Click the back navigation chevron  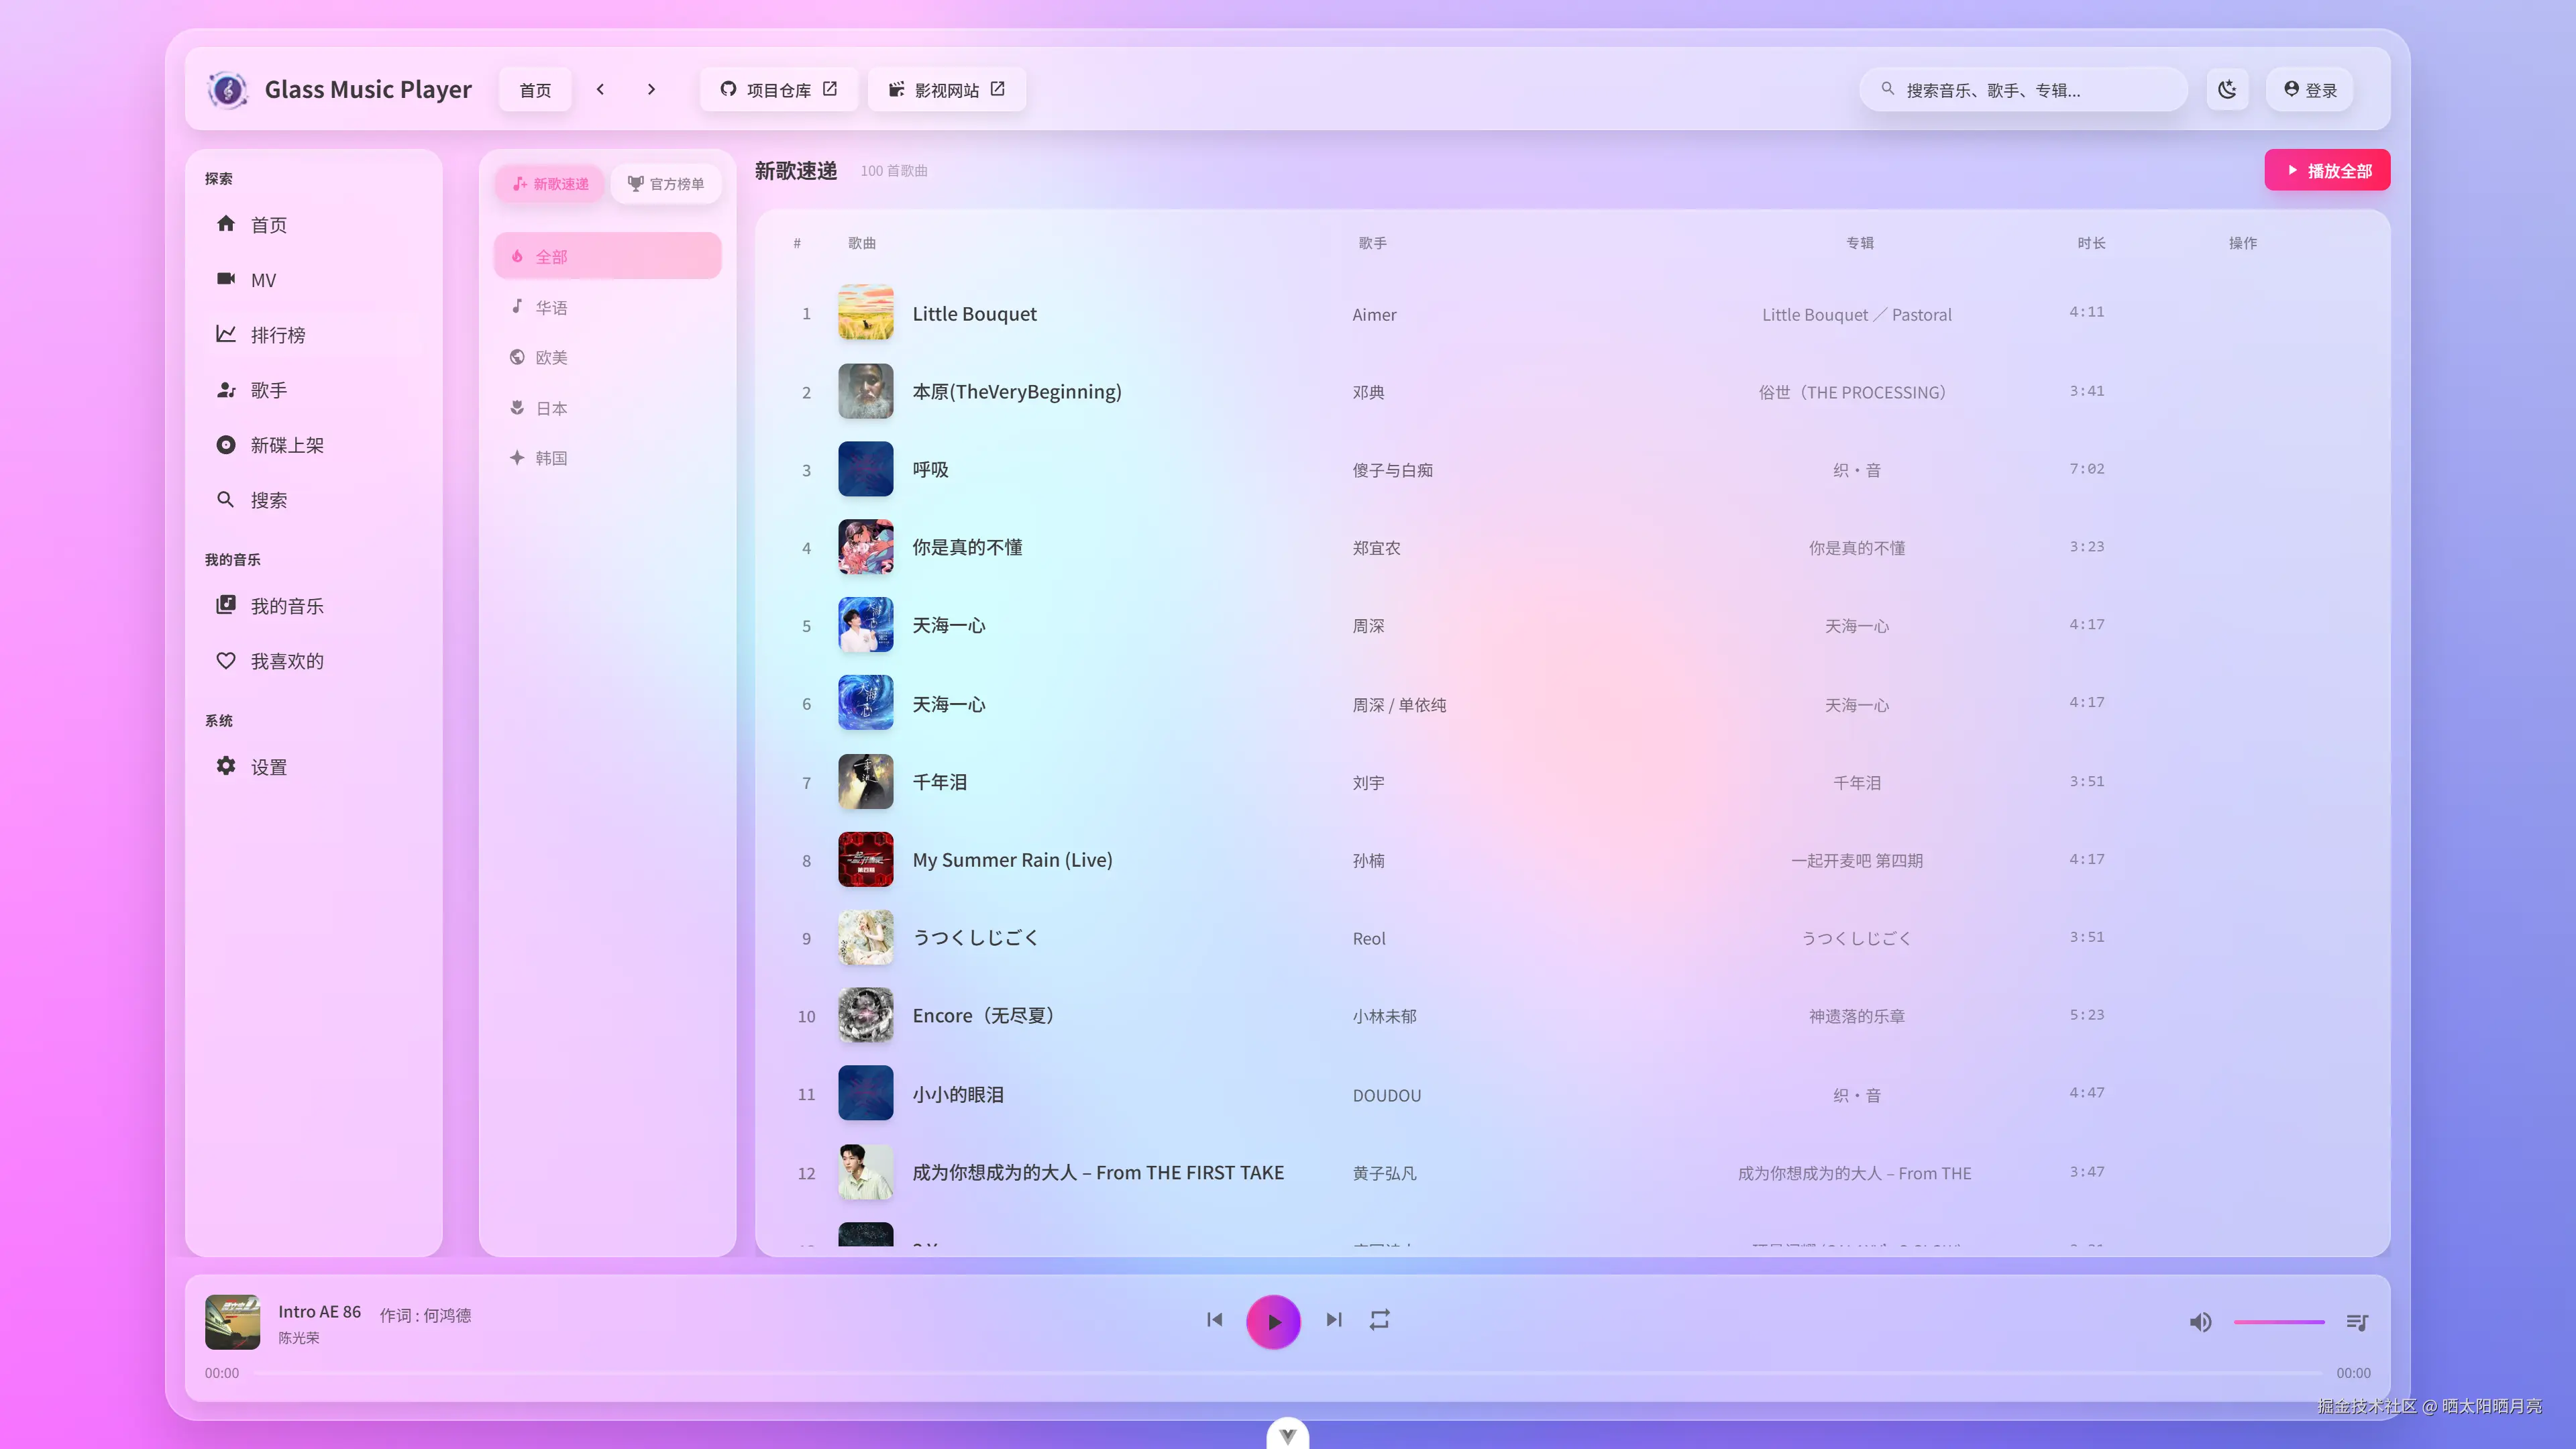pos(600,88)
